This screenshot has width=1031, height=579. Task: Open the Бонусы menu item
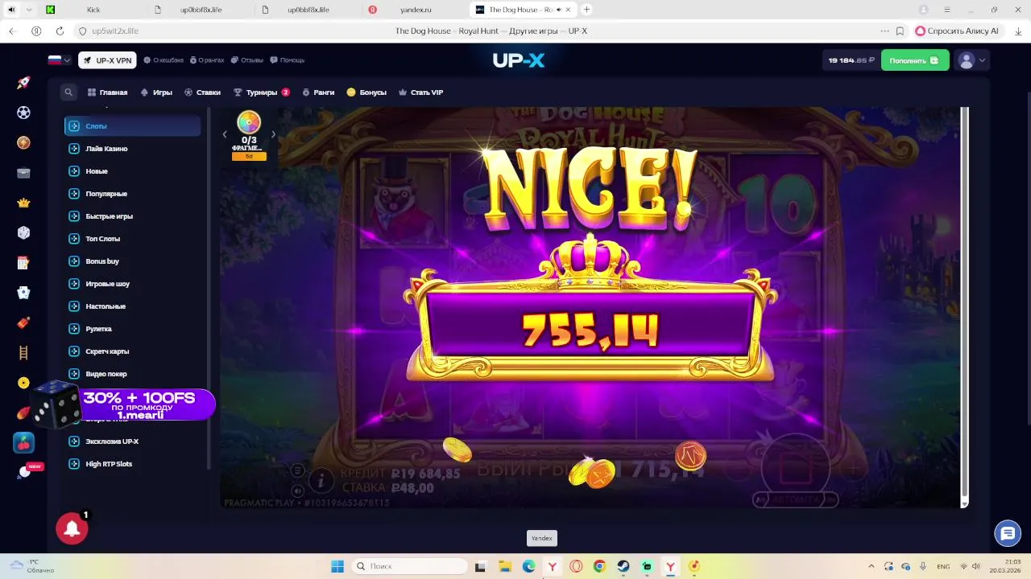[x=366, y=92]
